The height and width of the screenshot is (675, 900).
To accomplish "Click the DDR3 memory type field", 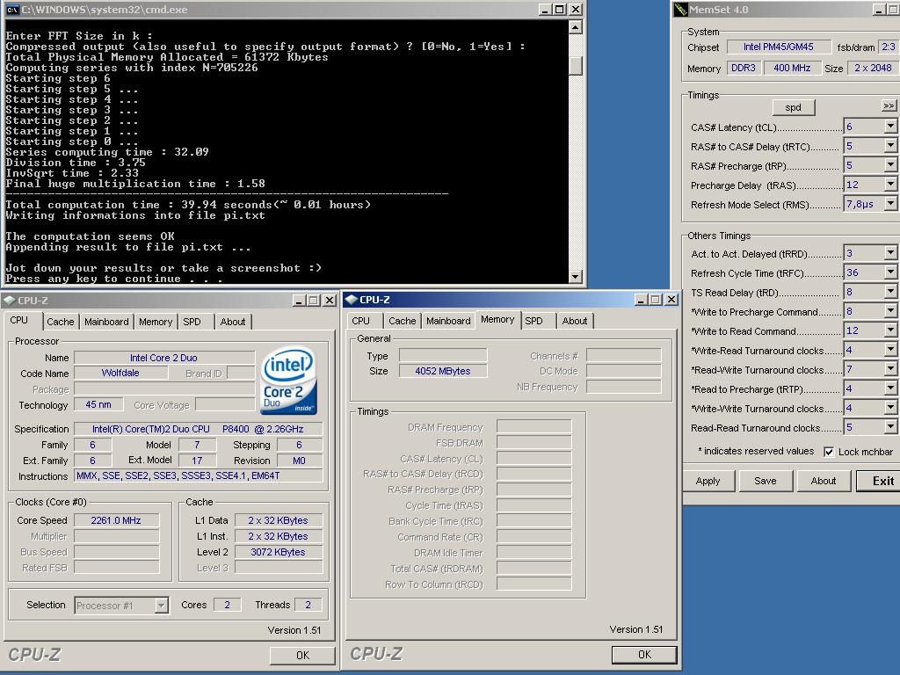I will pyautogui.click(x=744, y=68).
